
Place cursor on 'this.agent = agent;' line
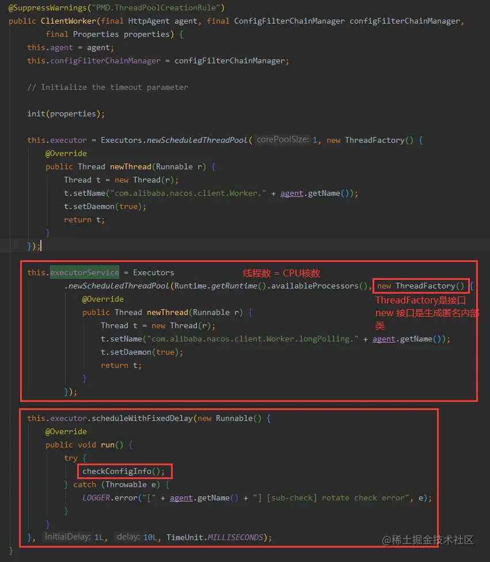71,47
